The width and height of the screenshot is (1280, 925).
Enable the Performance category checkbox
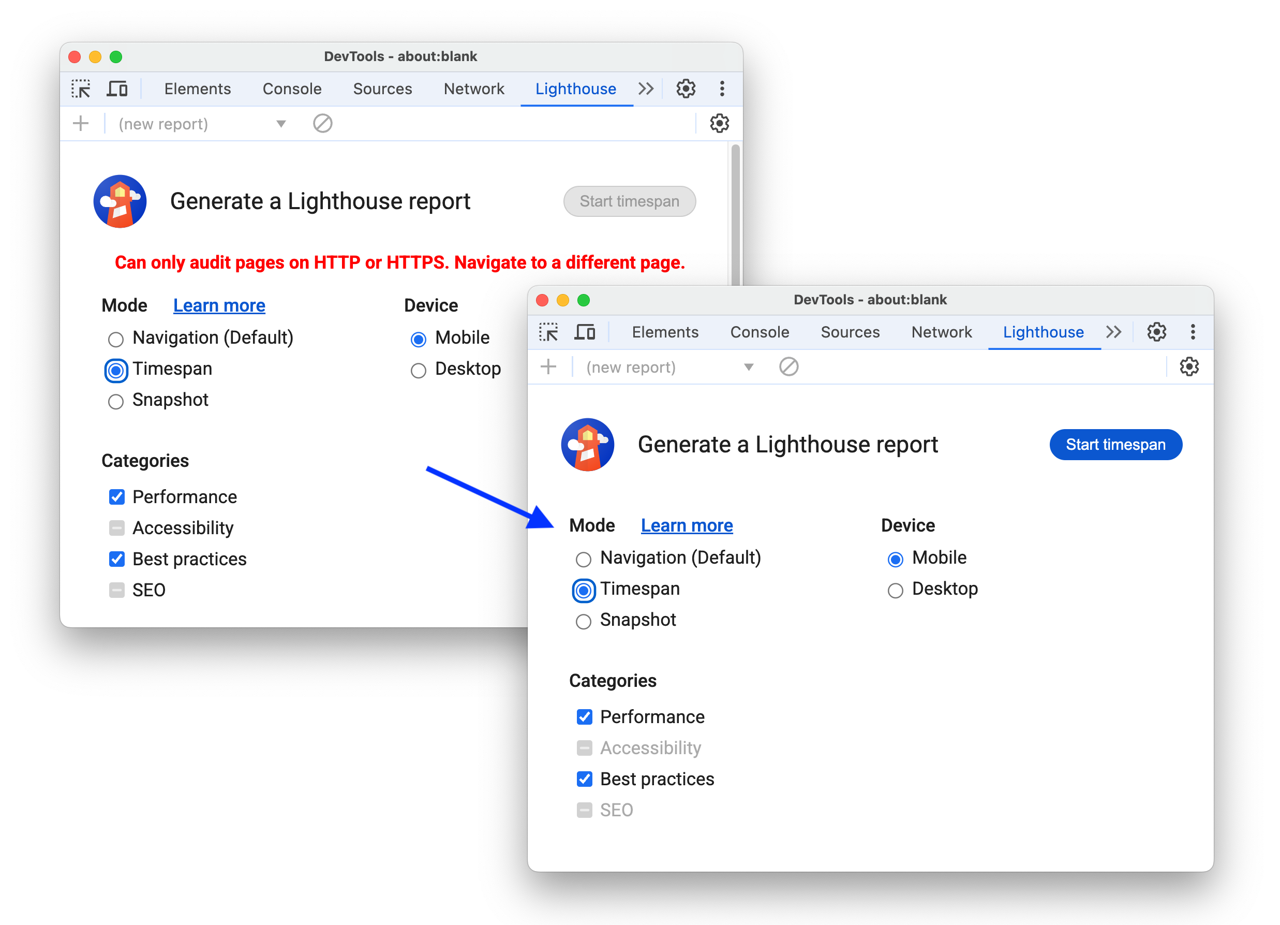tap(584, 716)
